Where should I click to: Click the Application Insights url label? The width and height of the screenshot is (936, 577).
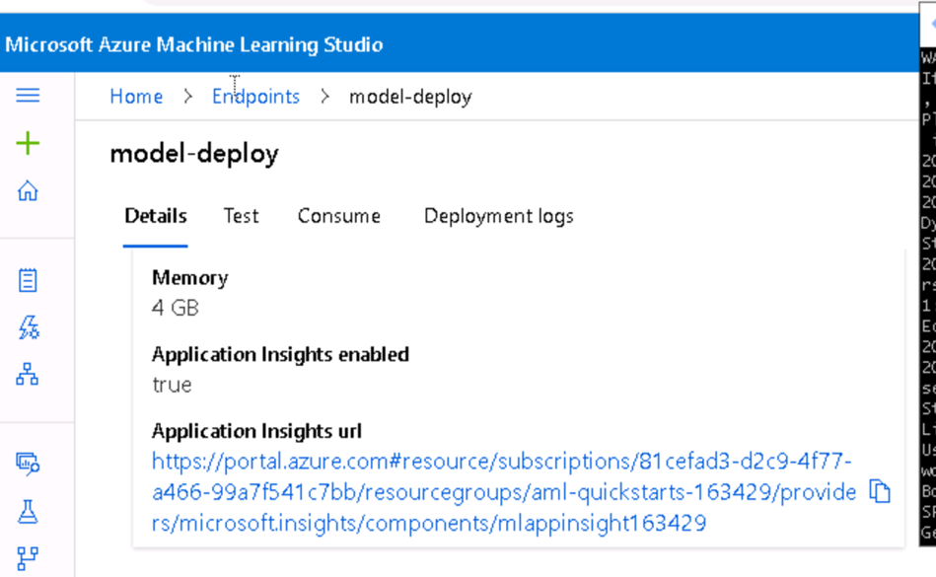[x=256, y=431]
